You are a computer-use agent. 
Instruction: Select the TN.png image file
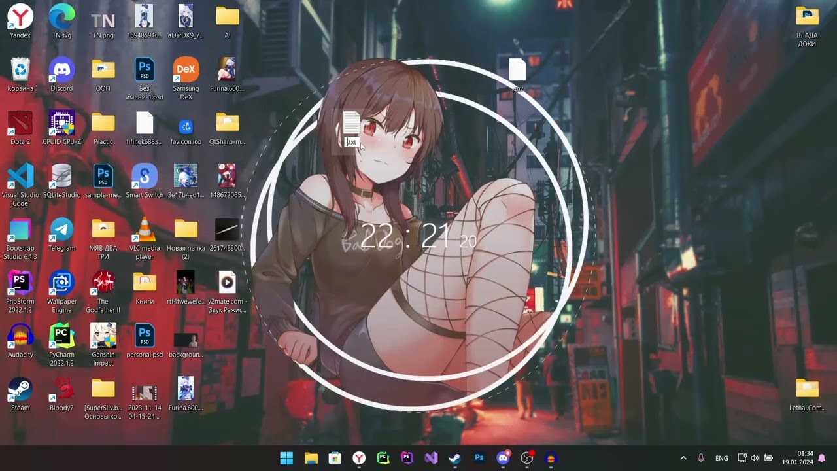point(103,22)
